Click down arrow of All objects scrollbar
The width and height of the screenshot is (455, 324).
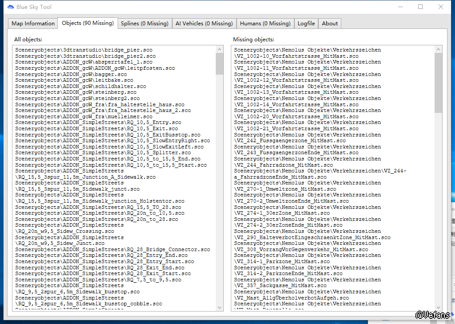tap(220, 307)
